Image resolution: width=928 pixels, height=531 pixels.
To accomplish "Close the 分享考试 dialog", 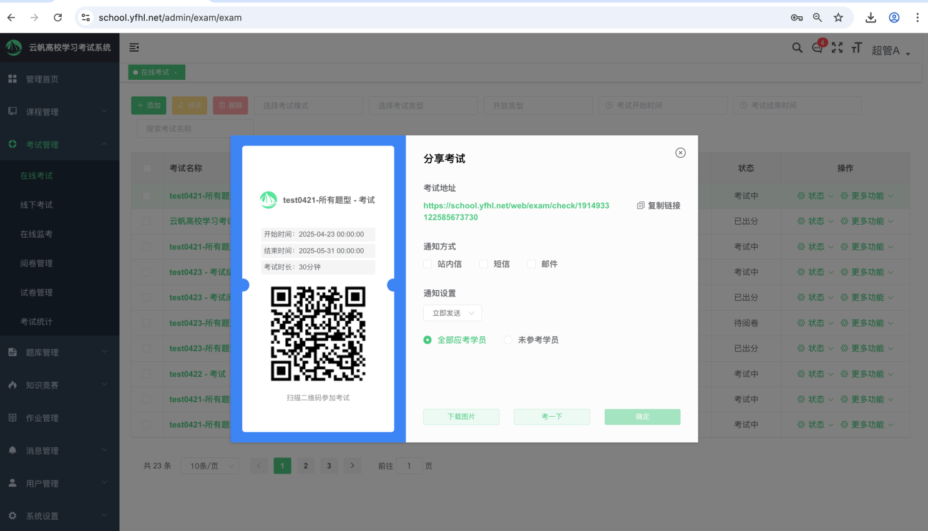I will [680, 153].
